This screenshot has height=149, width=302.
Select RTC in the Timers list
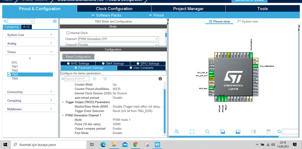[14, 63]
